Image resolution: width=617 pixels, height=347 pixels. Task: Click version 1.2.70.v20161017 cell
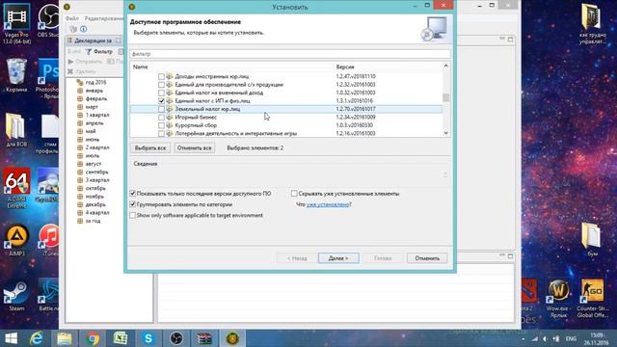point(356,109)
